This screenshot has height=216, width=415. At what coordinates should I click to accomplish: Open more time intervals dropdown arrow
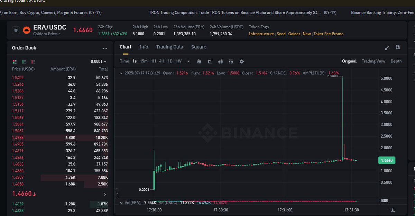188,62
